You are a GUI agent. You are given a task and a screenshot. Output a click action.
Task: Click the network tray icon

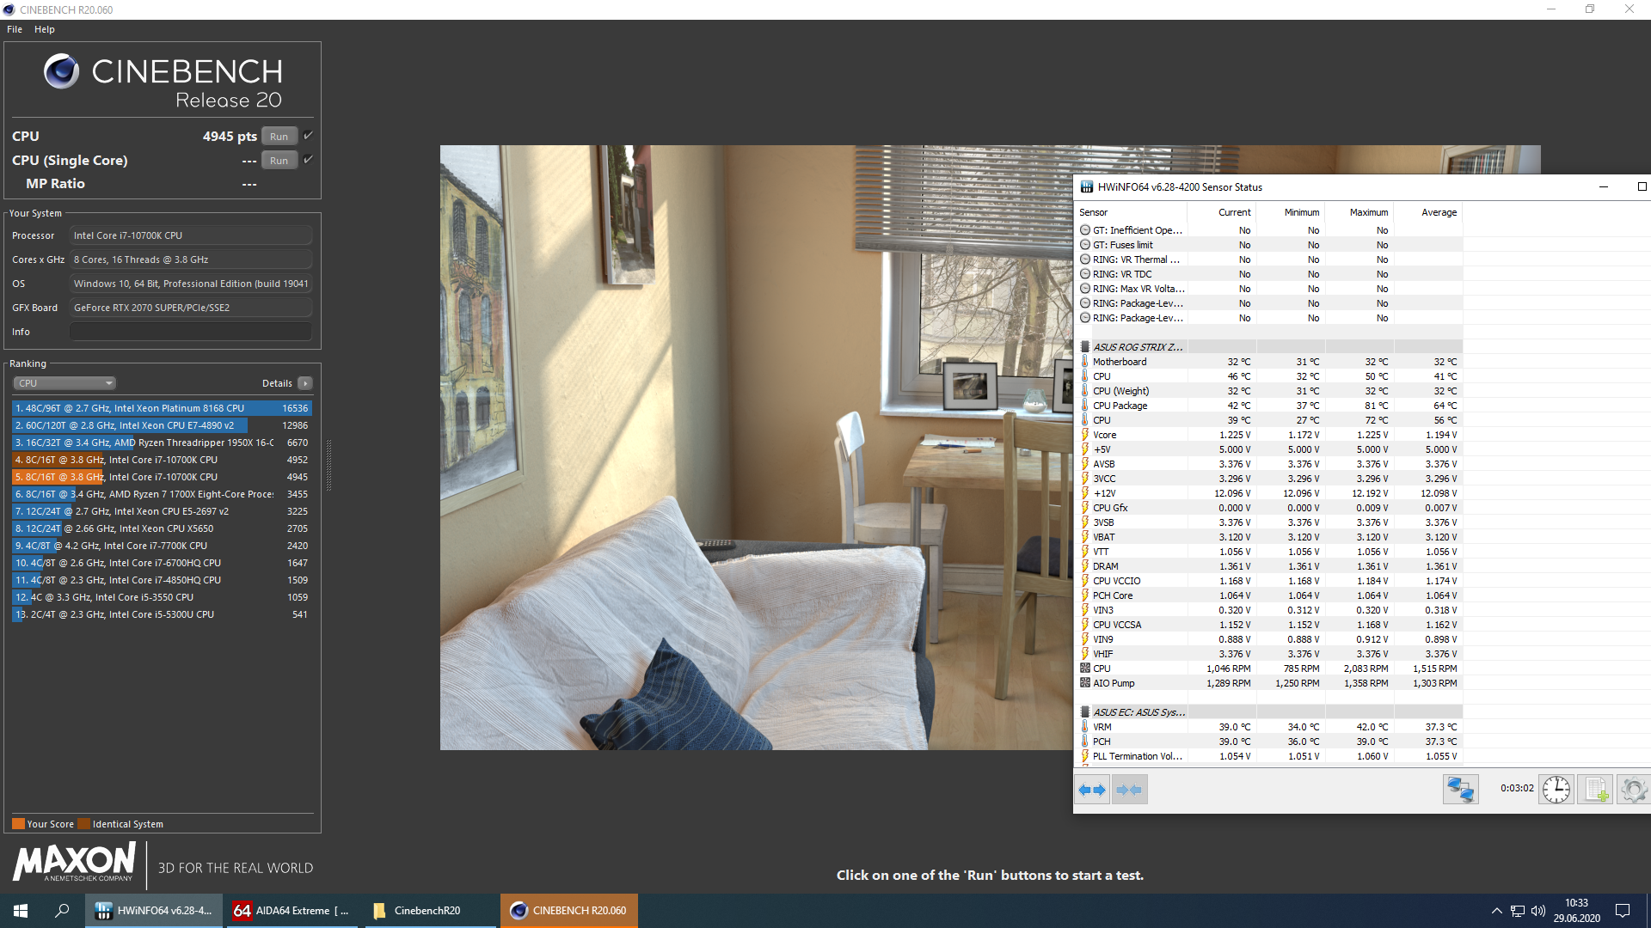[x=1518, y=911]
